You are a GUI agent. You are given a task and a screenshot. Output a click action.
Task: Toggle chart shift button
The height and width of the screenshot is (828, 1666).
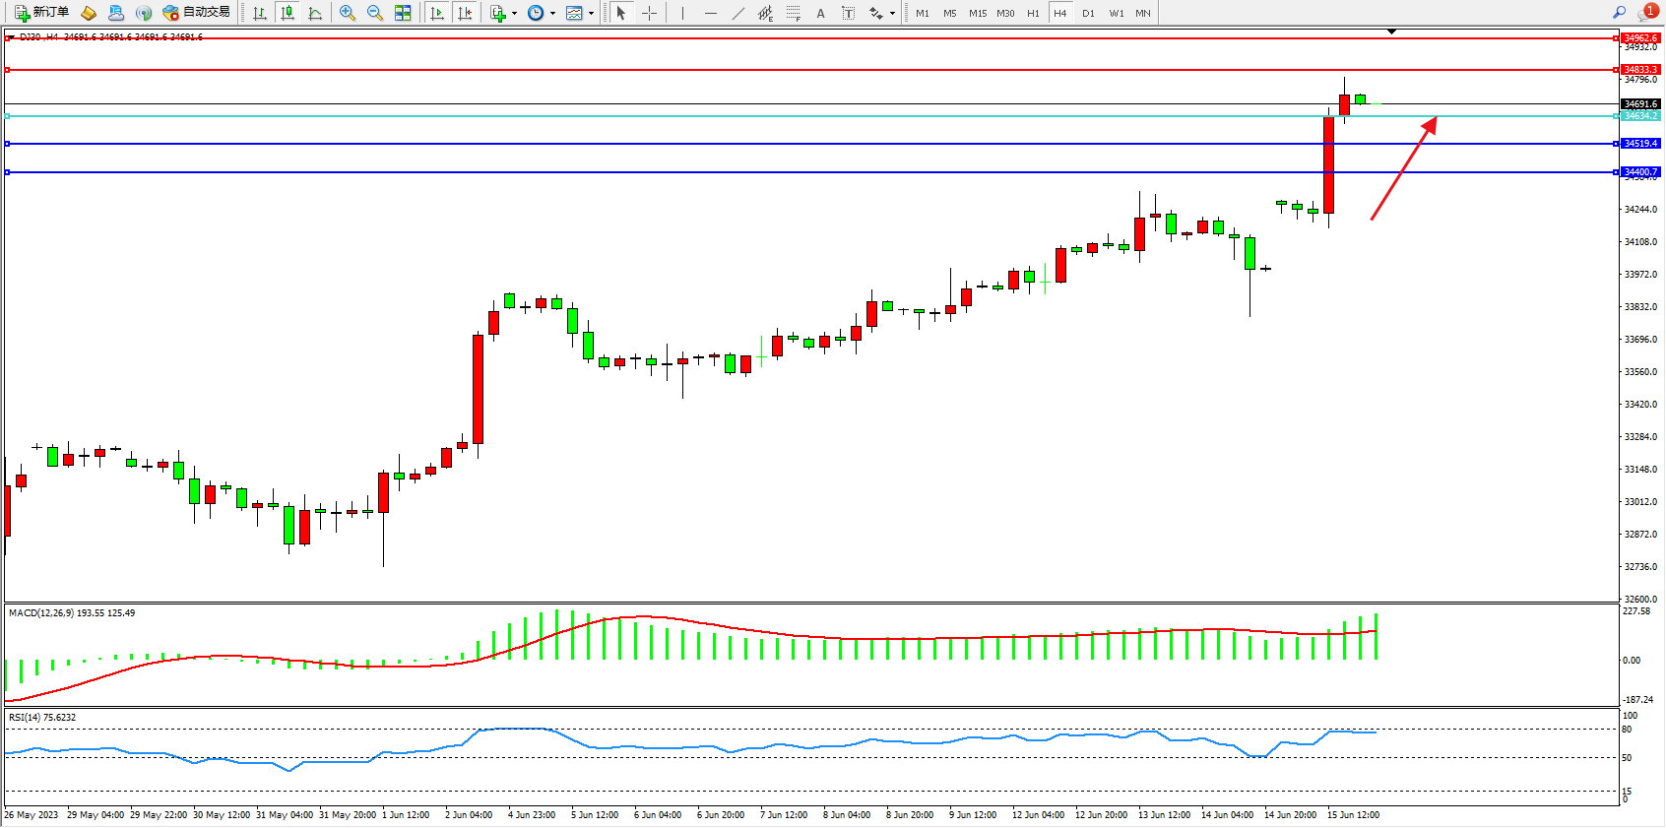[466, 13]
